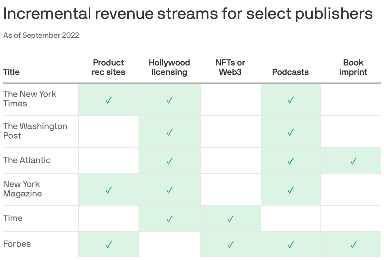
Task: Click Time Hollywood licensing checkmark
Action: point(170,219)
